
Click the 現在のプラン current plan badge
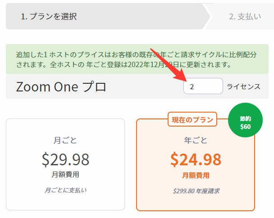(192, 119)
